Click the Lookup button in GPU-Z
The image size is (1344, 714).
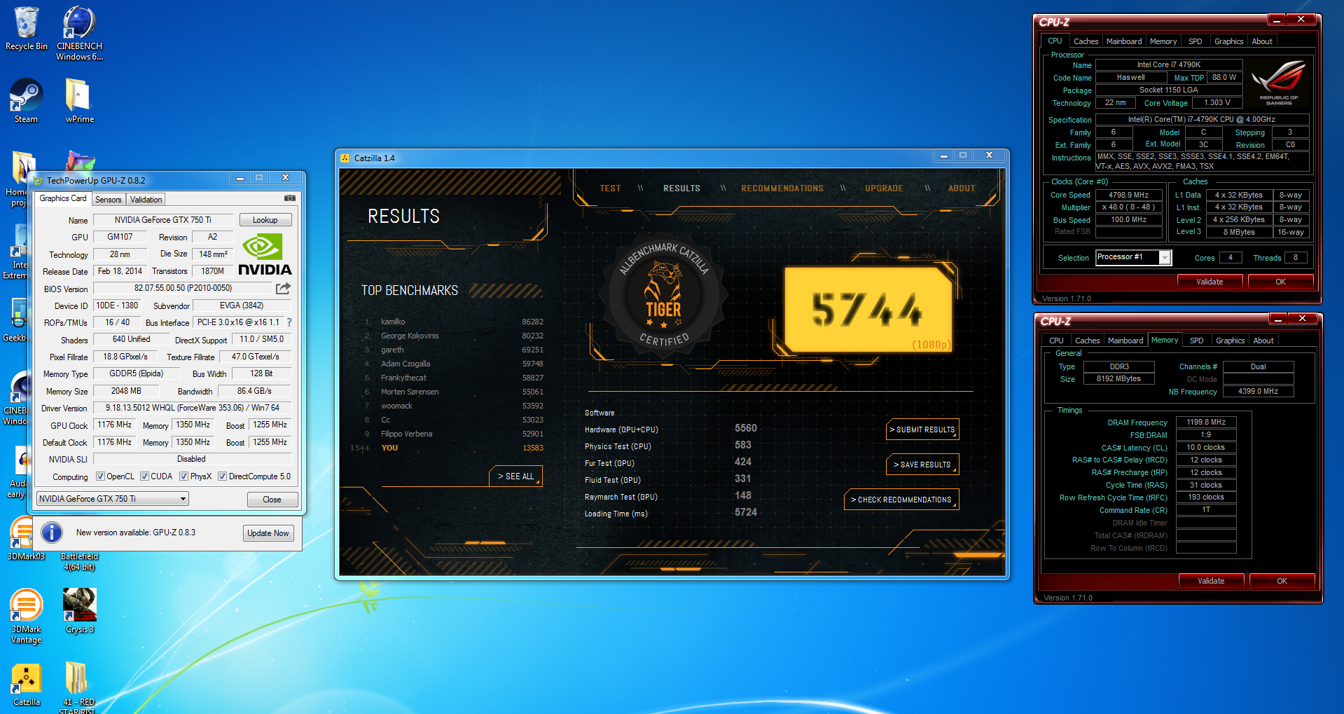pyautogui.click(x=265, y=220)
